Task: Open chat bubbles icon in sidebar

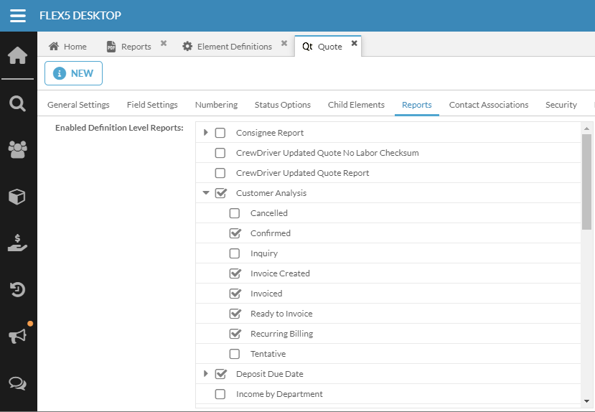Action: (x=17, y=383)
